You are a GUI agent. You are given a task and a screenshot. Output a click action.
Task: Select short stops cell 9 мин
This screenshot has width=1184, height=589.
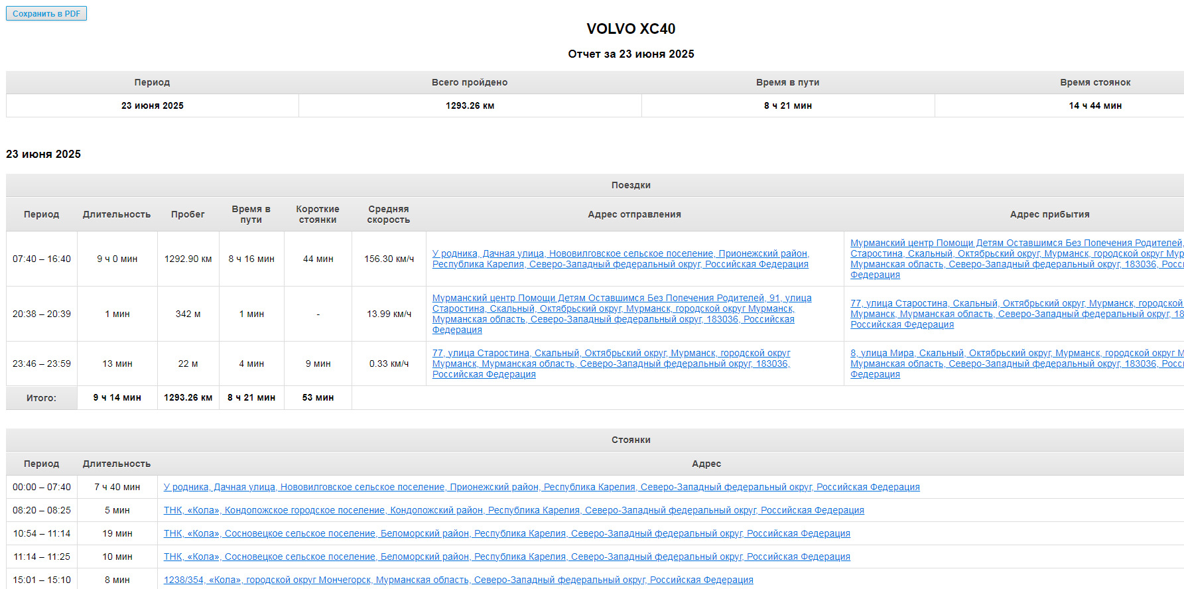pos(318,363)
